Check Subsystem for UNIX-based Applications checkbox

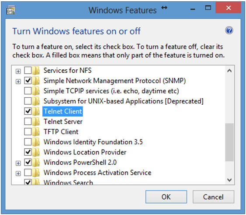28,101
